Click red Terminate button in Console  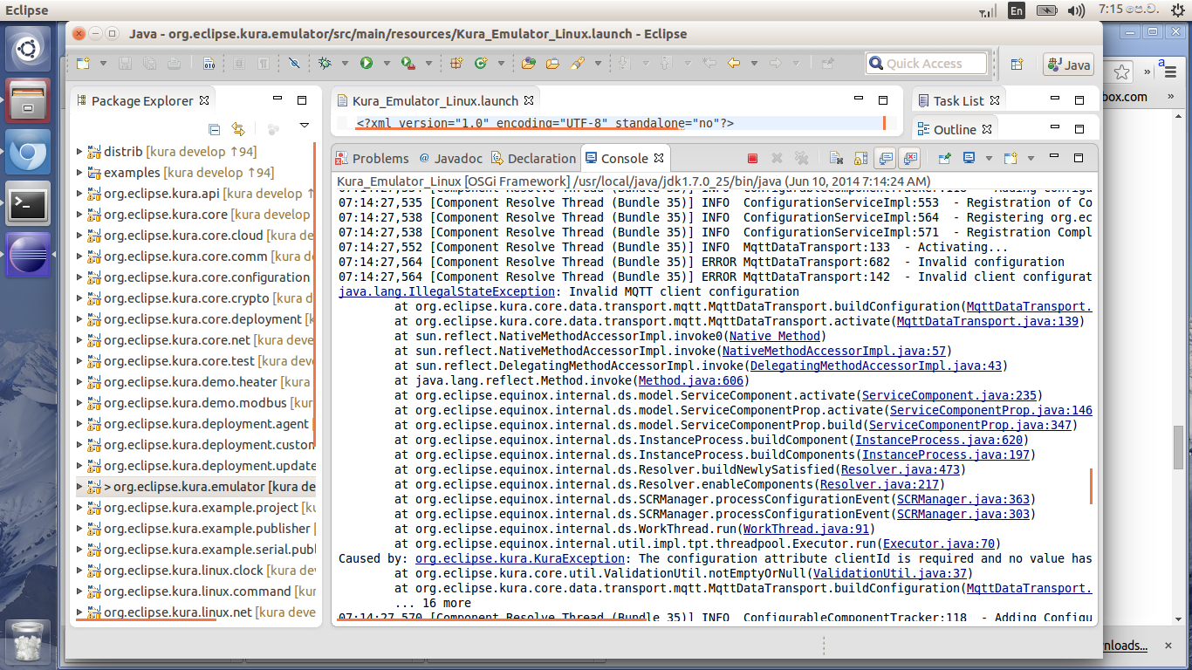click(752, 159)
